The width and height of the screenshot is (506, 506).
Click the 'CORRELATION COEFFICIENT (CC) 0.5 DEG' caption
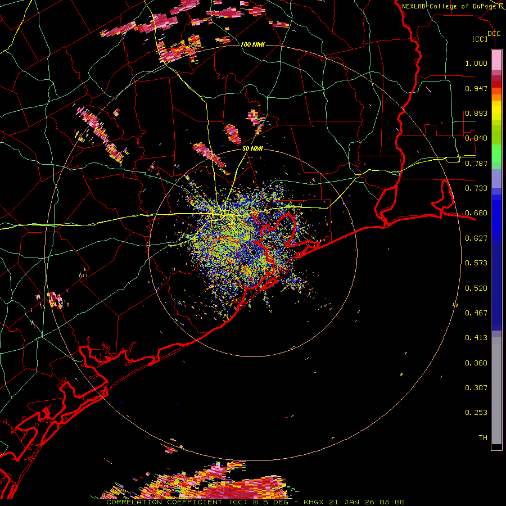(x=197, y=502)
